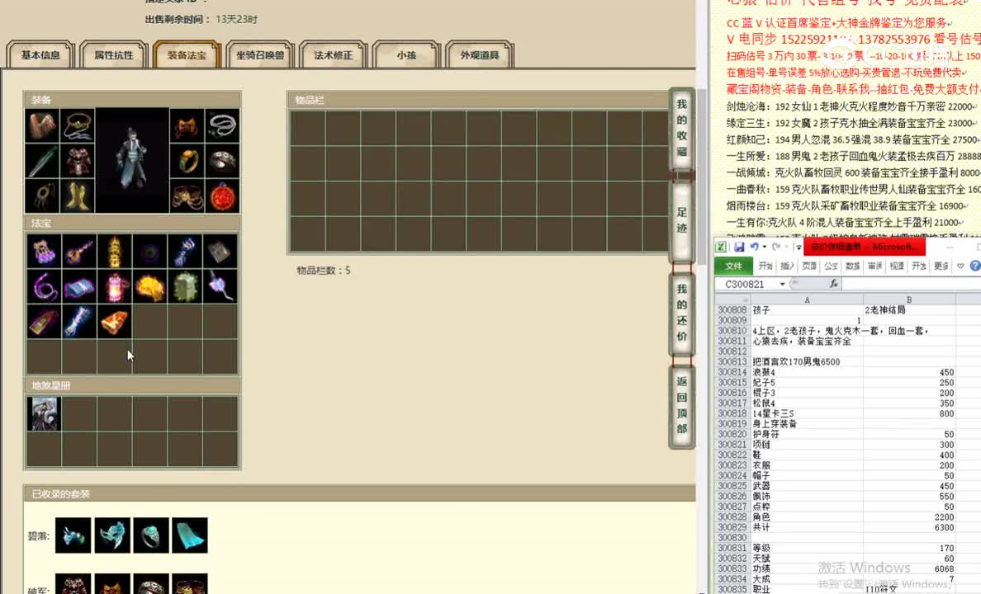This screenshot has height=594, width=981.
Task: Select the 碧落 set ring icon
Action: point(151,535)
